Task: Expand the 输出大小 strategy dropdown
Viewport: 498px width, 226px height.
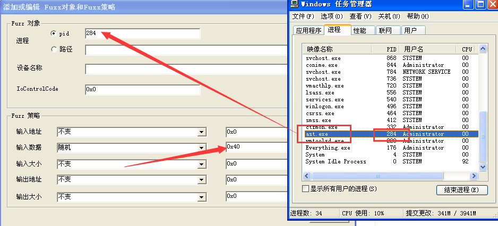Action: click(x=201, y=197)
